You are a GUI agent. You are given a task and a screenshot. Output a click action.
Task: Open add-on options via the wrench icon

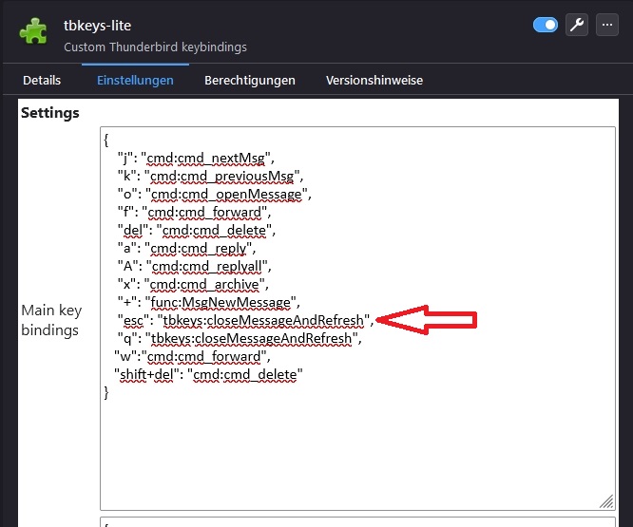pos(576,26)
